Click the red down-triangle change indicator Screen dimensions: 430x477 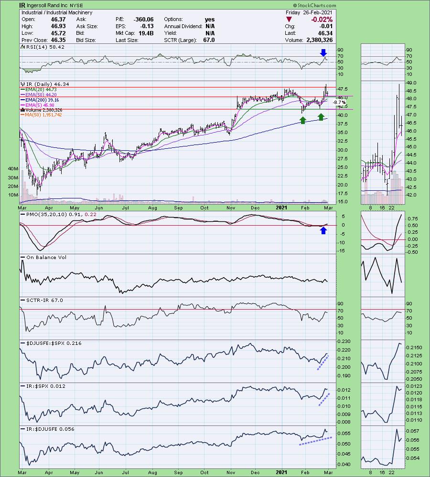289,20
